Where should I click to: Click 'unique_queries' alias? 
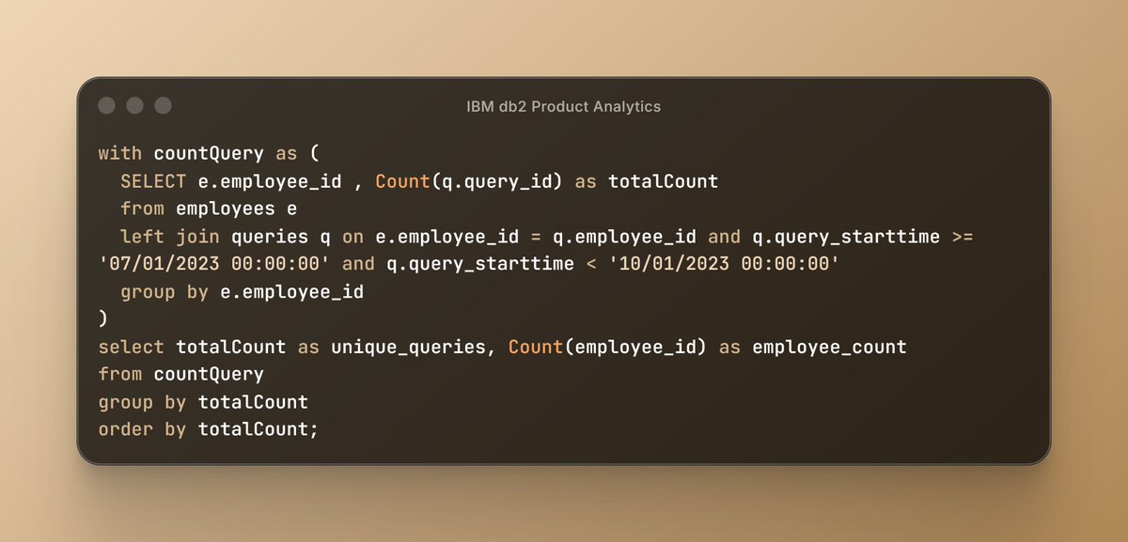pyautogui.click(x=407, y=348)
